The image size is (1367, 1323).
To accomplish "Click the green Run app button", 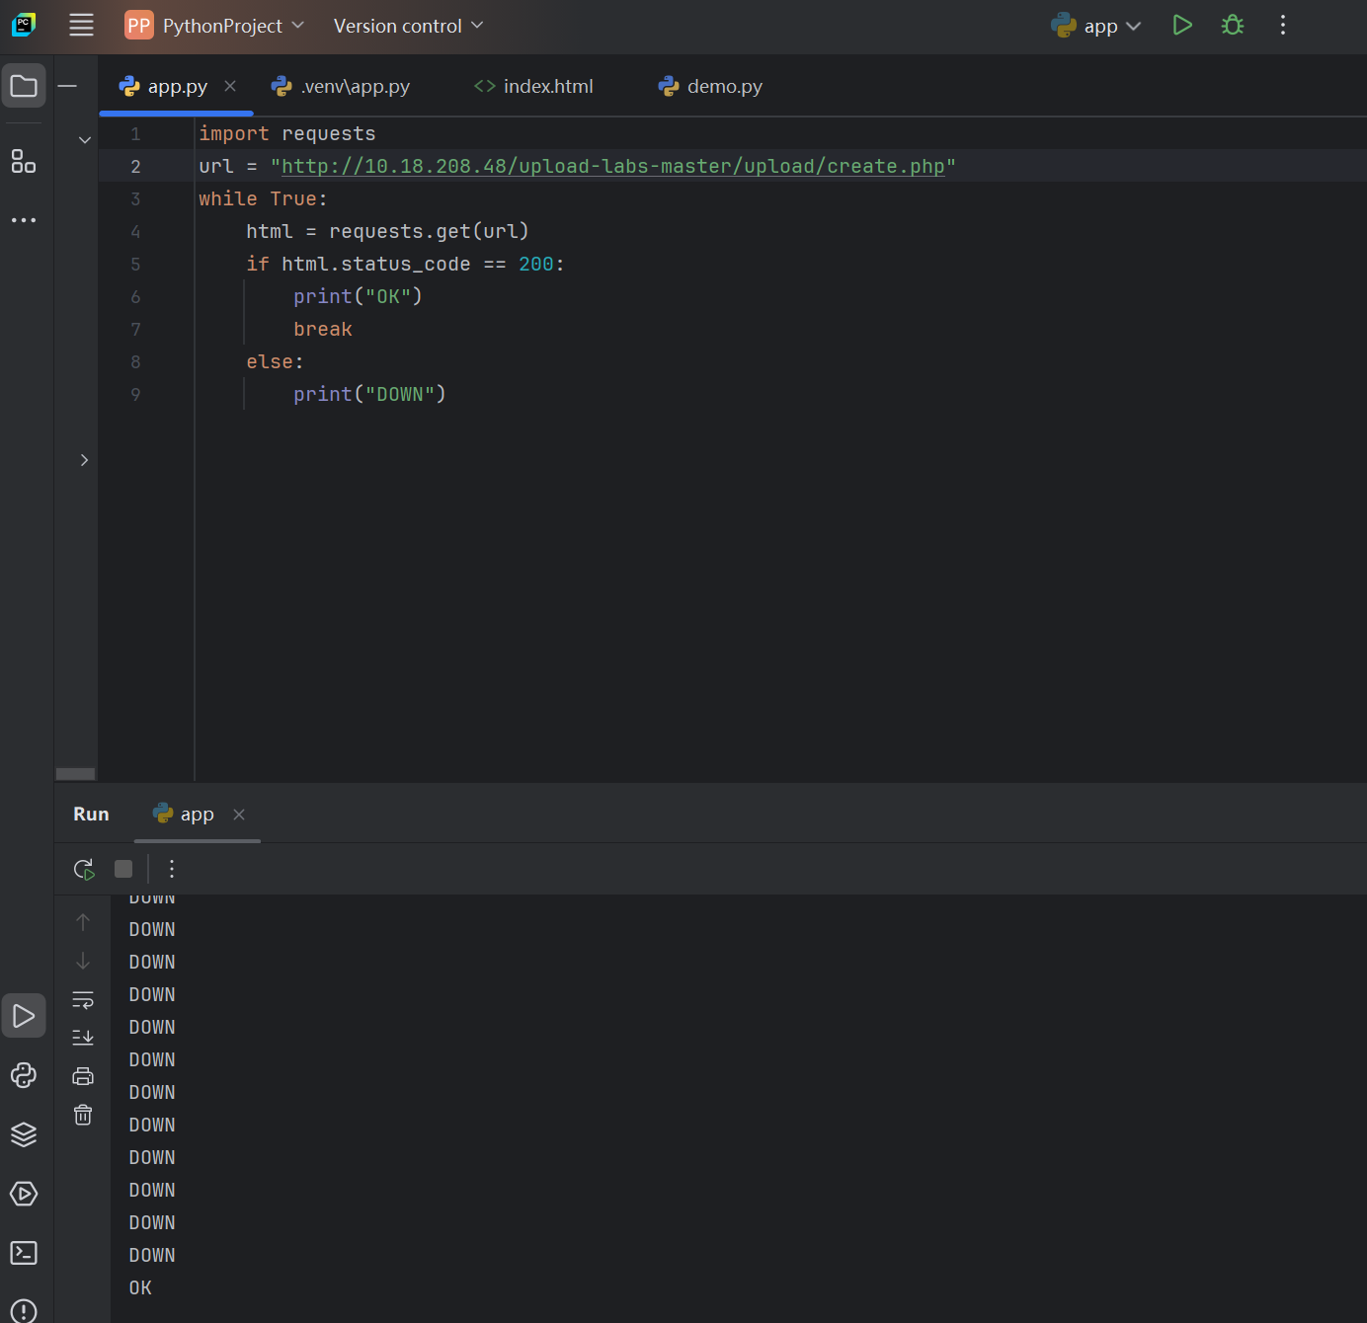I will (x=1181, y=26).
